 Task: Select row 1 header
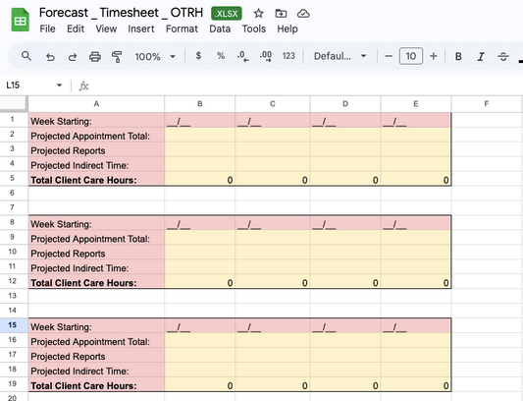[13, 120]
